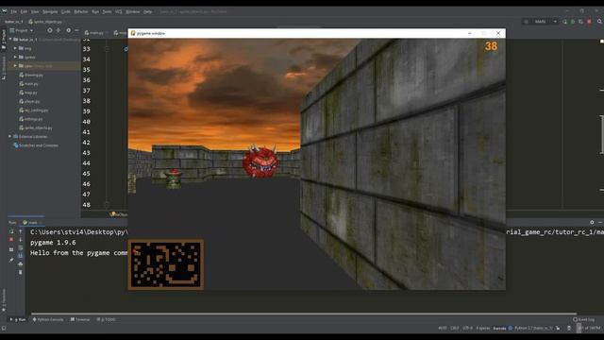Screen dimensions: 604x340
Task: Open the VCS menu
Action: (119, 12)
